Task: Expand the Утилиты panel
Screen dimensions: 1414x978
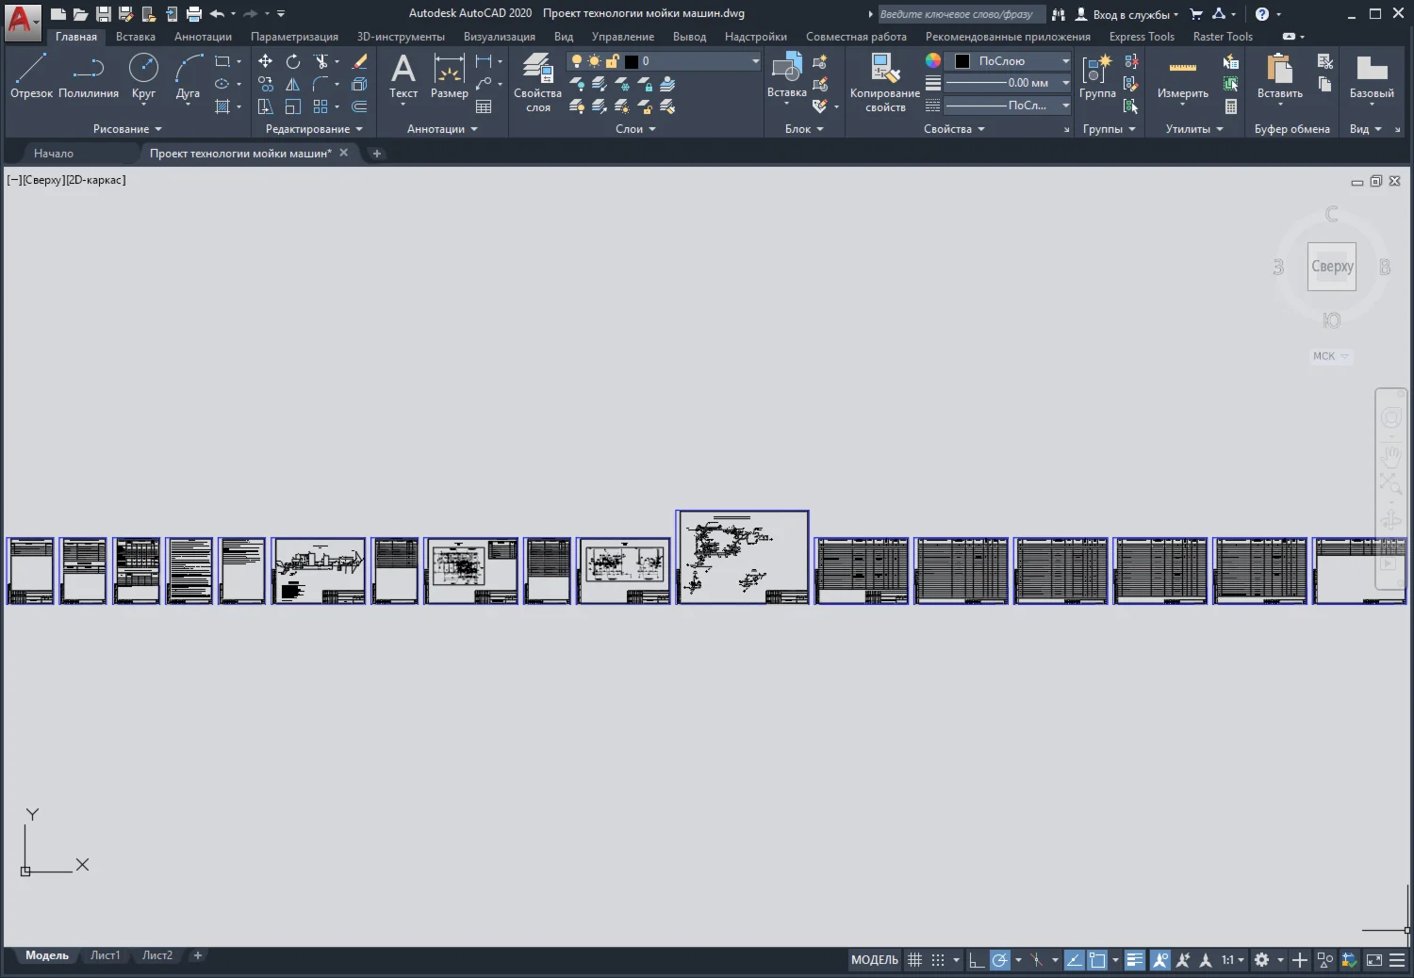Action: pyautogui.click(x=1193, y=129)
